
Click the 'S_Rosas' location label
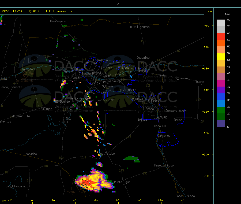pos(108,87)
